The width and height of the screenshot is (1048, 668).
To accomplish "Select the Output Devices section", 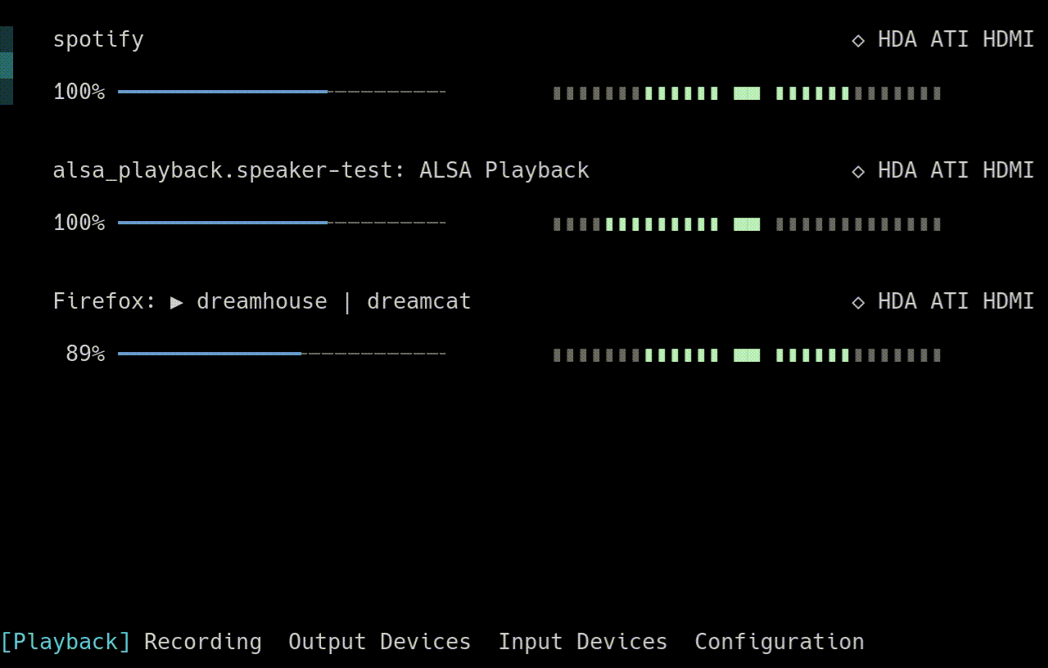I will [378, 642].
